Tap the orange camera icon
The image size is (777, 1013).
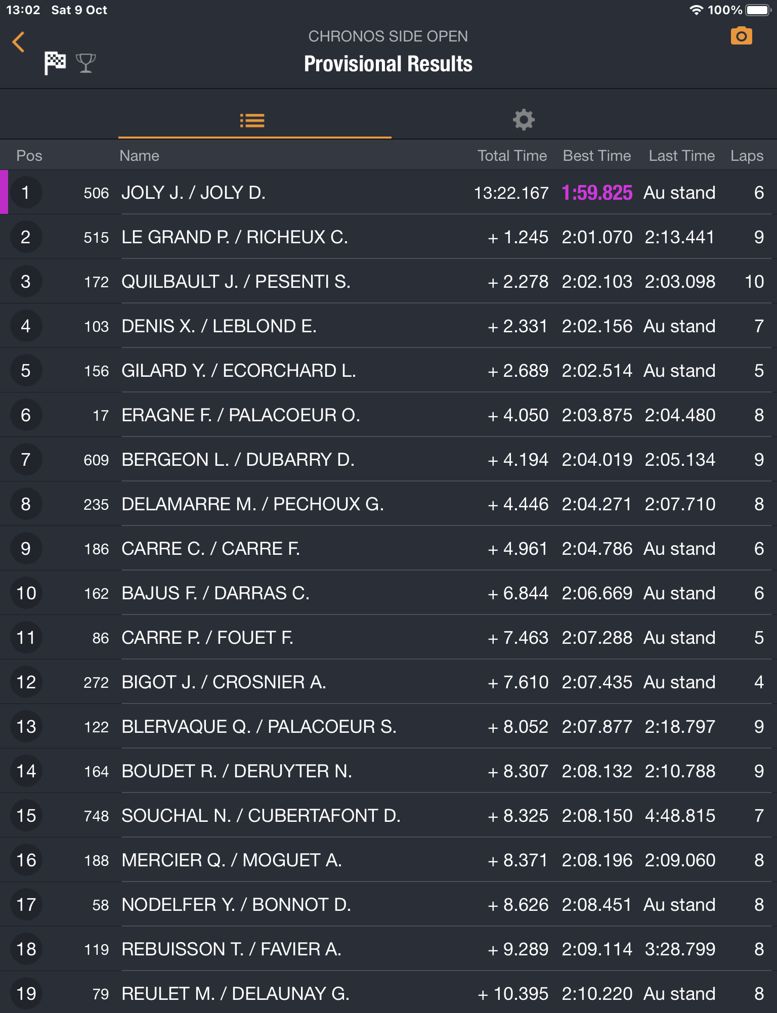741,36
